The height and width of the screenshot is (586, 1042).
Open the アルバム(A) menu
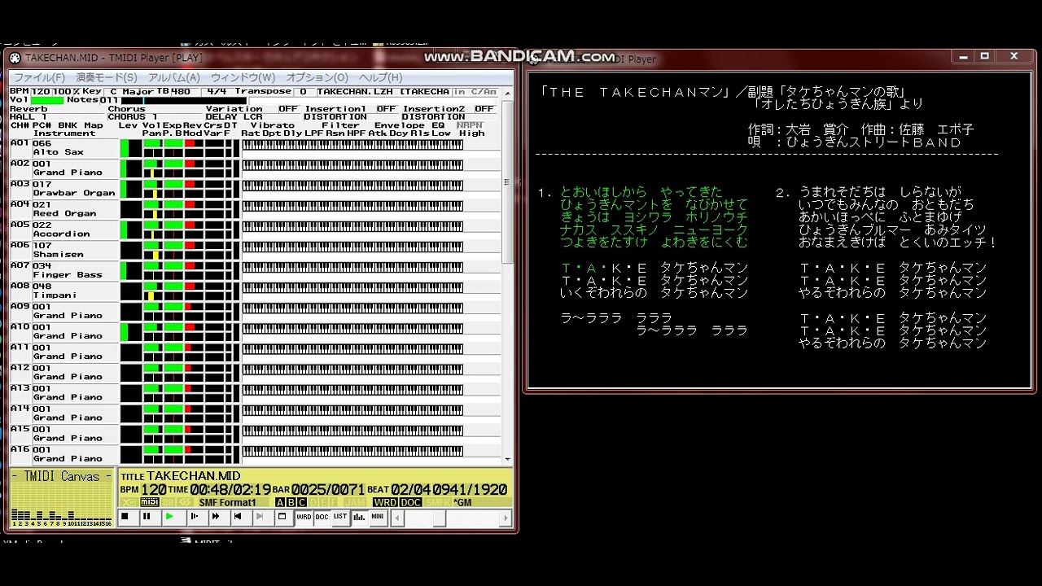point(174,77)
